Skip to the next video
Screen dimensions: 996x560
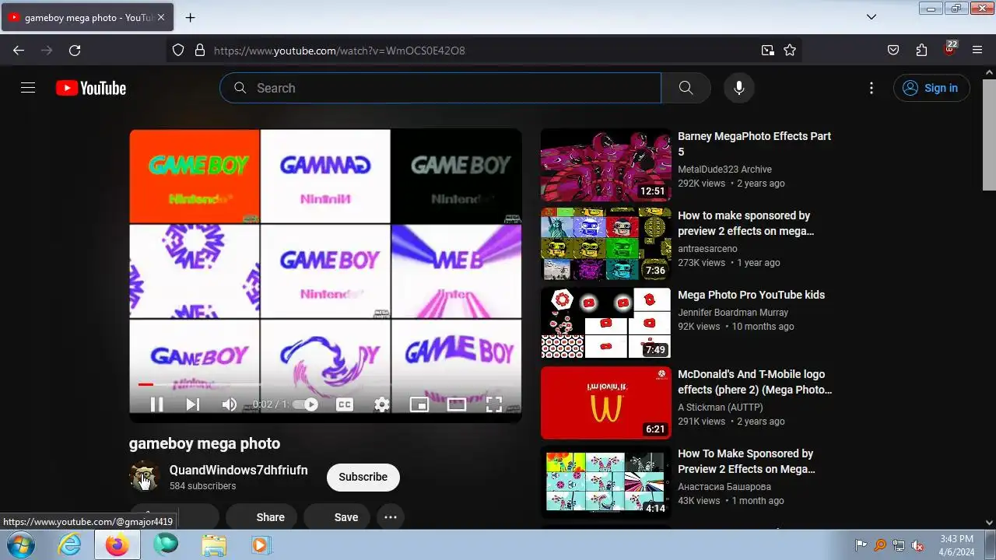tap(192, 404)
